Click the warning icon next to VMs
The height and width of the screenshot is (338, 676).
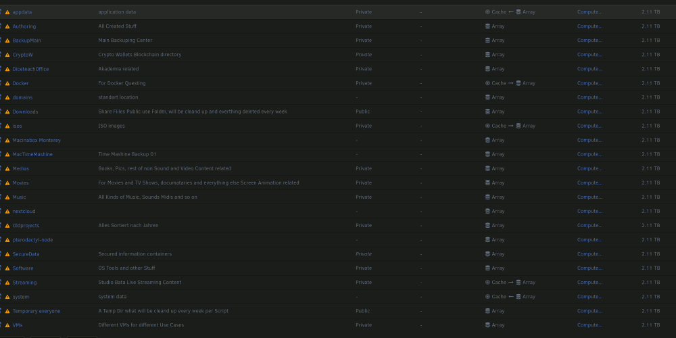pos(7,325)
